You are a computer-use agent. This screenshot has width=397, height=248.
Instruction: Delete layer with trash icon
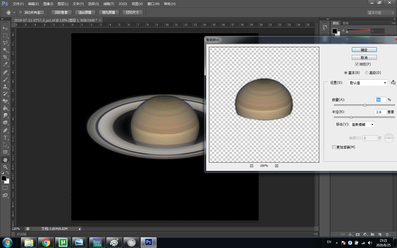[x=387, y=234]
